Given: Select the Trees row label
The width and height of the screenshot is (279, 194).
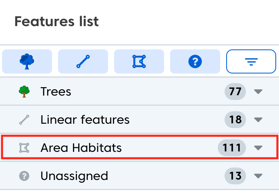Looking at the screenshot, I should [x=56, y=92].
